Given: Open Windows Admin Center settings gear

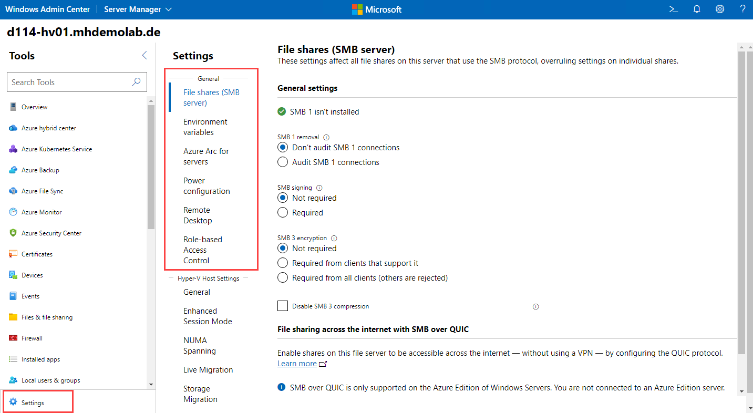Looking at the screenshot, I should point(720,9).
